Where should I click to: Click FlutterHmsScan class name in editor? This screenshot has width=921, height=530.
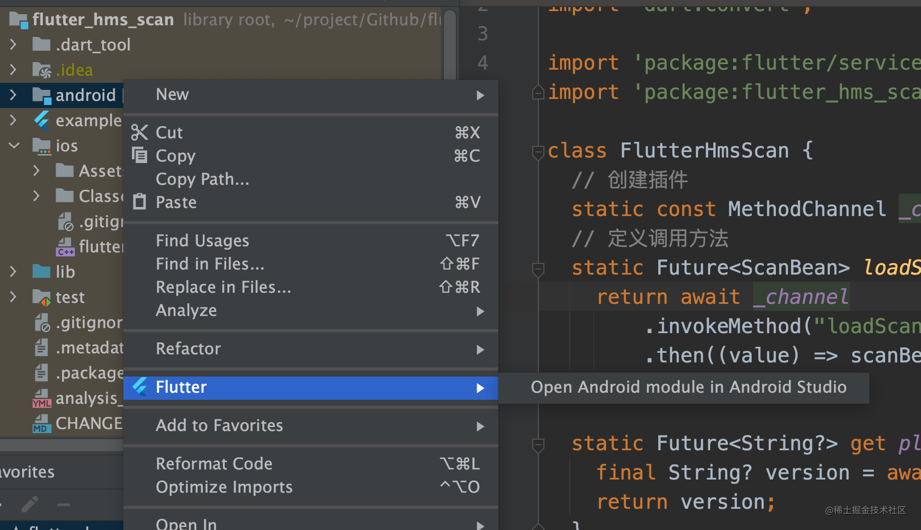[x=705, y=150]
